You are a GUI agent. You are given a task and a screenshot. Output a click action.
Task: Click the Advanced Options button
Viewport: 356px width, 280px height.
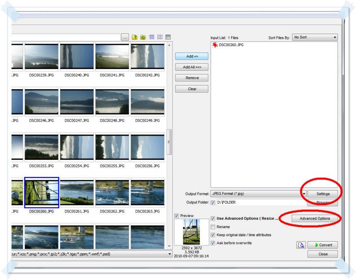[315, 219]
